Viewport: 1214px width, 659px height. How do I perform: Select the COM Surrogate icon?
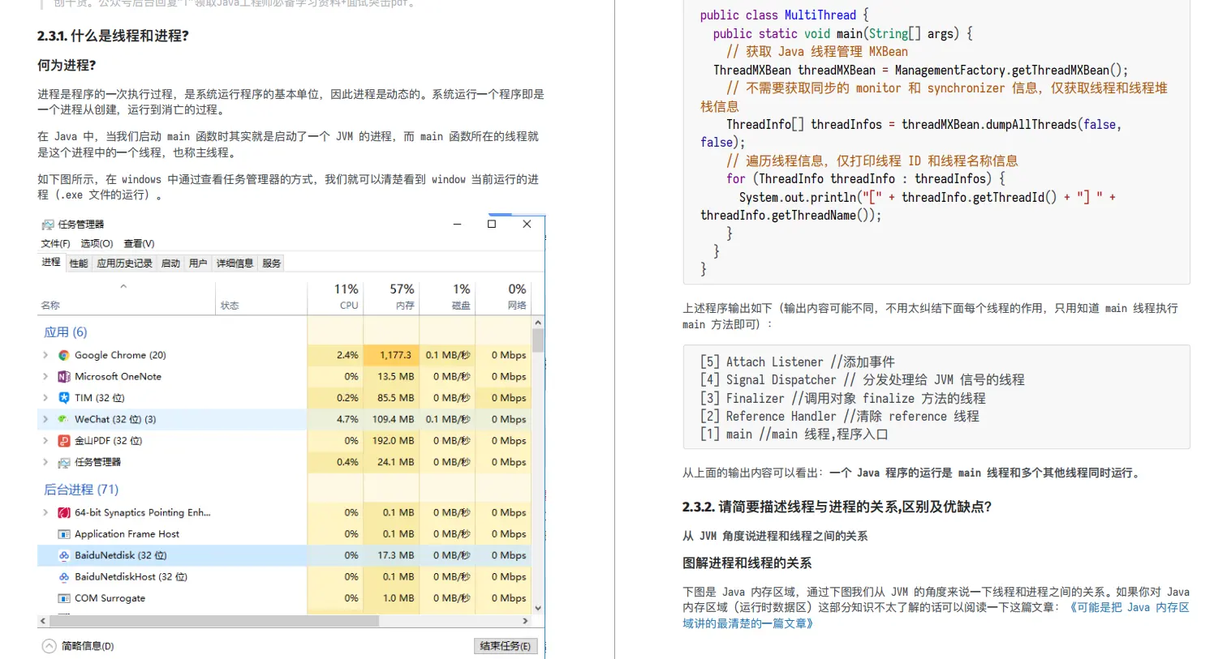[62, 598]
